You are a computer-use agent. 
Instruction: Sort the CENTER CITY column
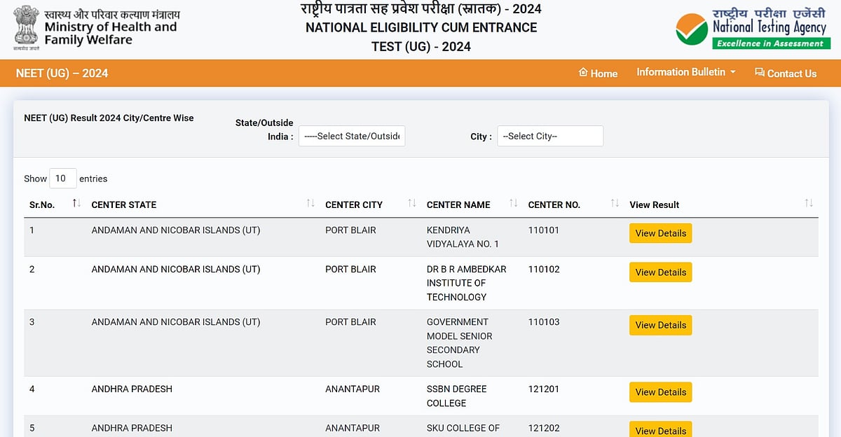411,202
